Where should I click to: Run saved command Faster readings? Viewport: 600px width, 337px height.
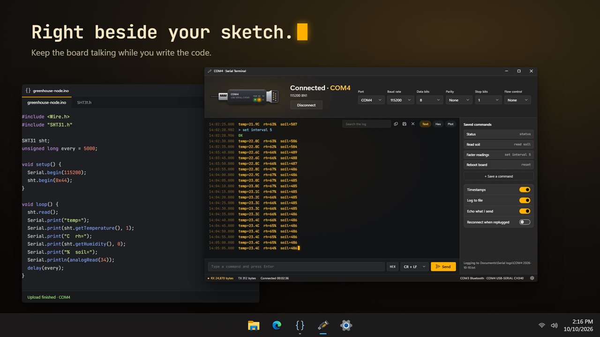pos(498,154)
